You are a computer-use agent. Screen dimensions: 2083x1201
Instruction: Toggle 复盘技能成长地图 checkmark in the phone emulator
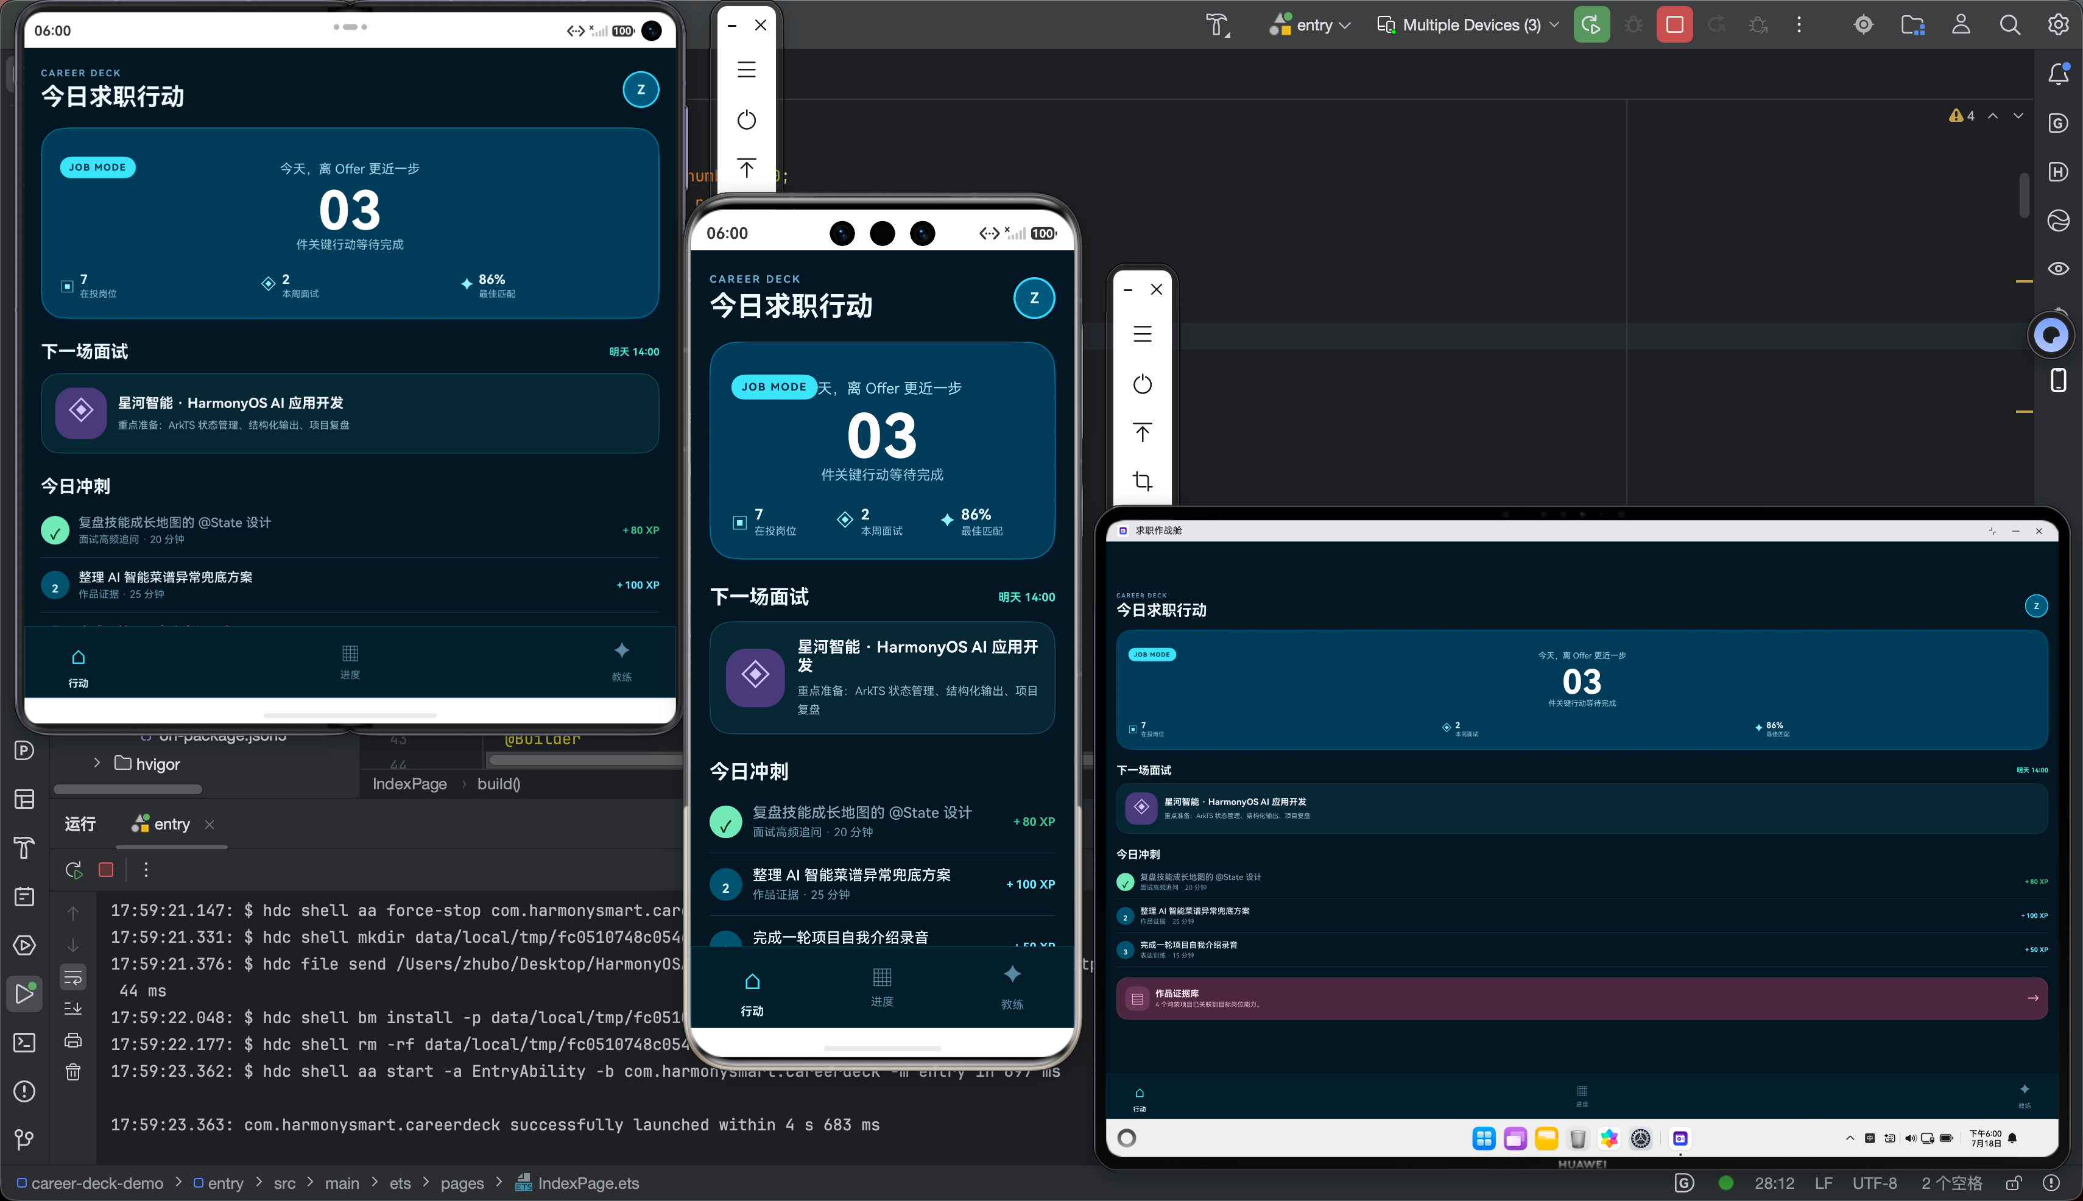726,822
